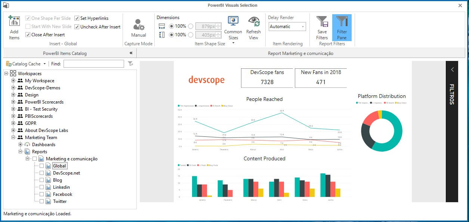Select the Global report page
469x222 pixels.
point(60,166)
